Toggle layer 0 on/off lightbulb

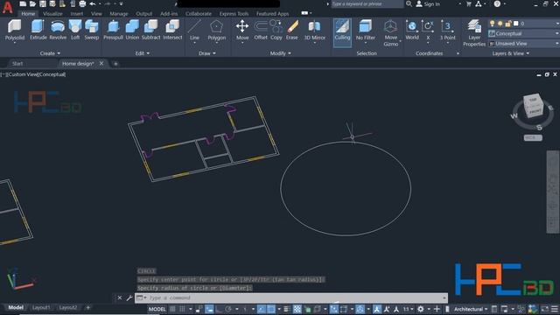pos(492,24)
